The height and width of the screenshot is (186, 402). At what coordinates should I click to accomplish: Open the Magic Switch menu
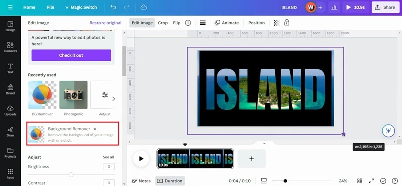point(81,7)
